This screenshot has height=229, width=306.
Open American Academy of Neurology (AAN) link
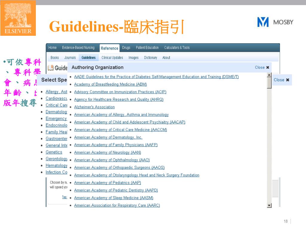tap(108, 152)
